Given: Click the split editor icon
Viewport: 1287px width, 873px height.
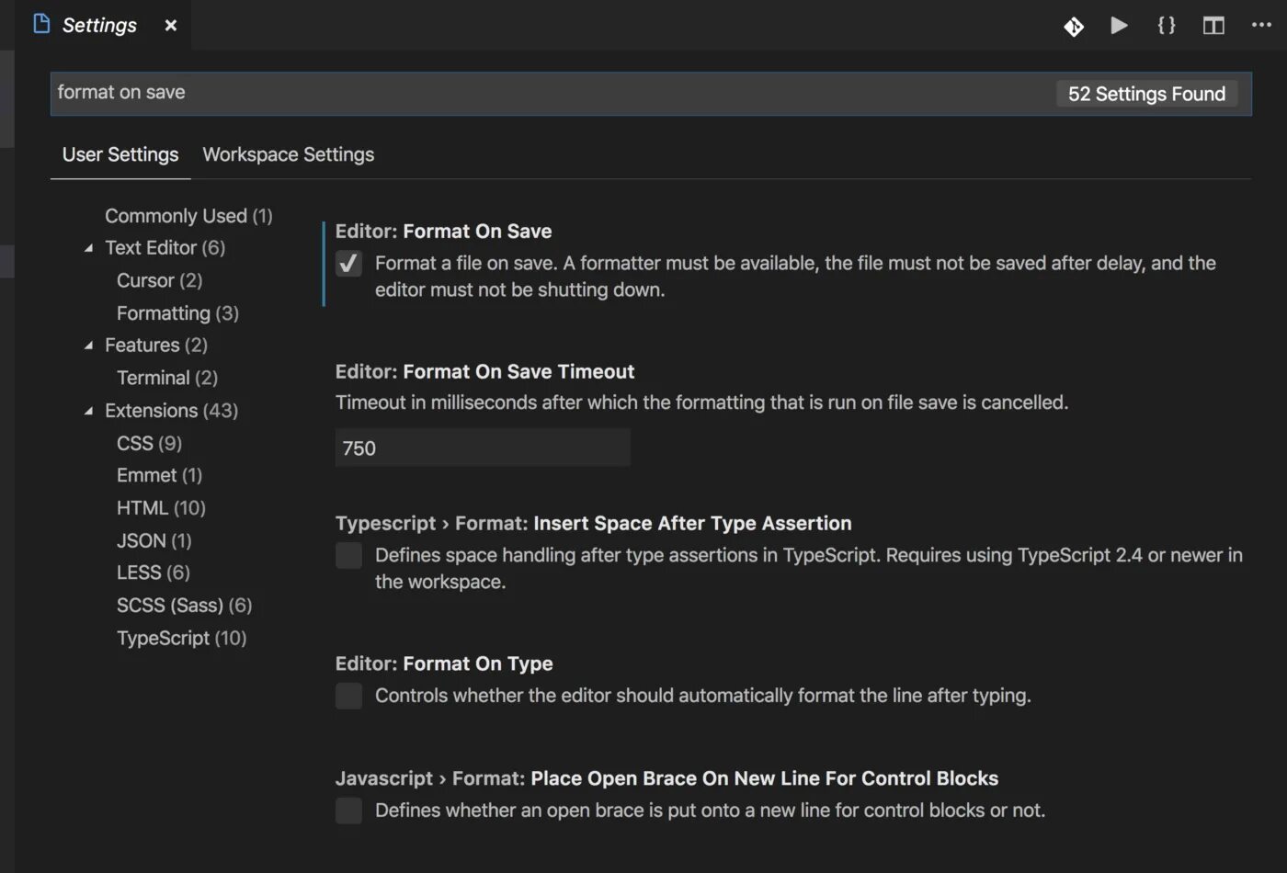Looking at the screenshot, I should click(x=1213, y=26).
